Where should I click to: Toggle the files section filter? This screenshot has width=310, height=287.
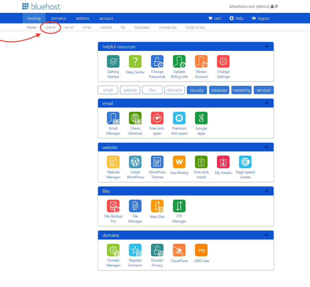point(153,90)
